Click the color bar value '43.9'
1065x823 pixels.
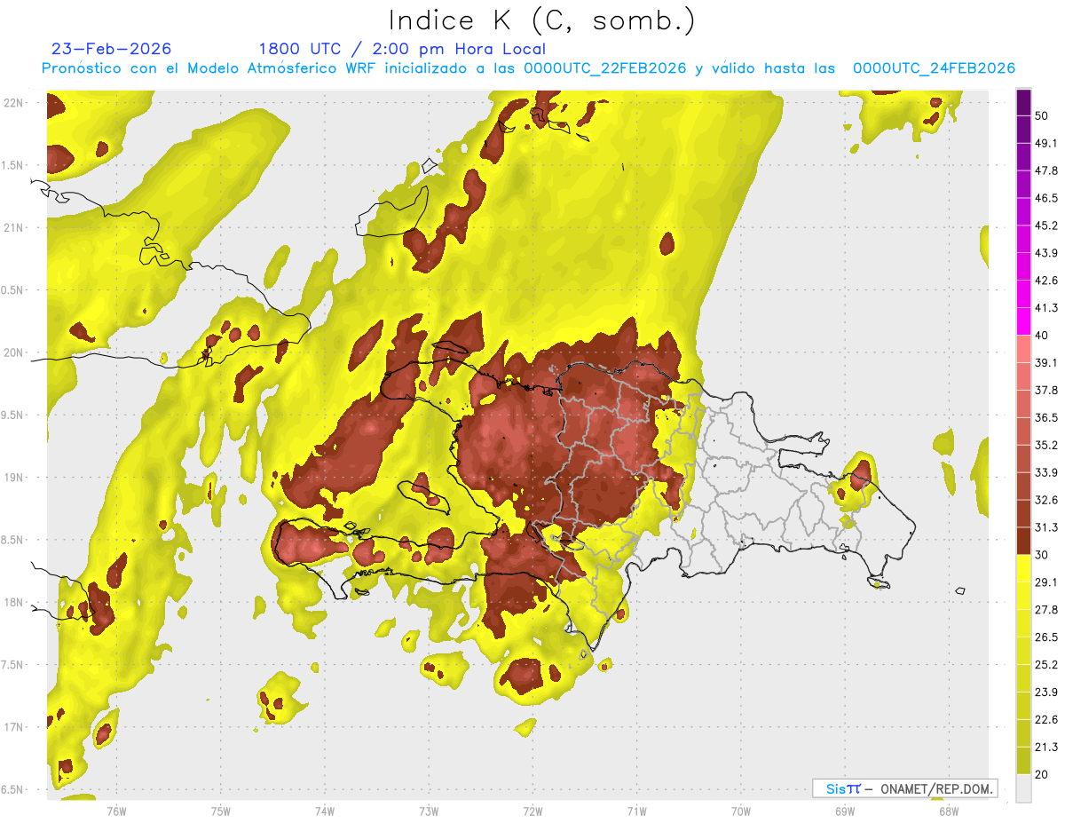(1046, 253)
